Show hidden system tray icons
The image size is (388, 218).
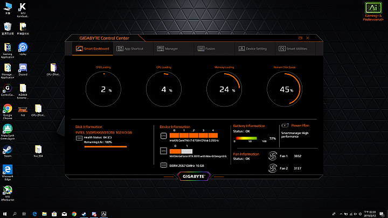pos(341,214)
